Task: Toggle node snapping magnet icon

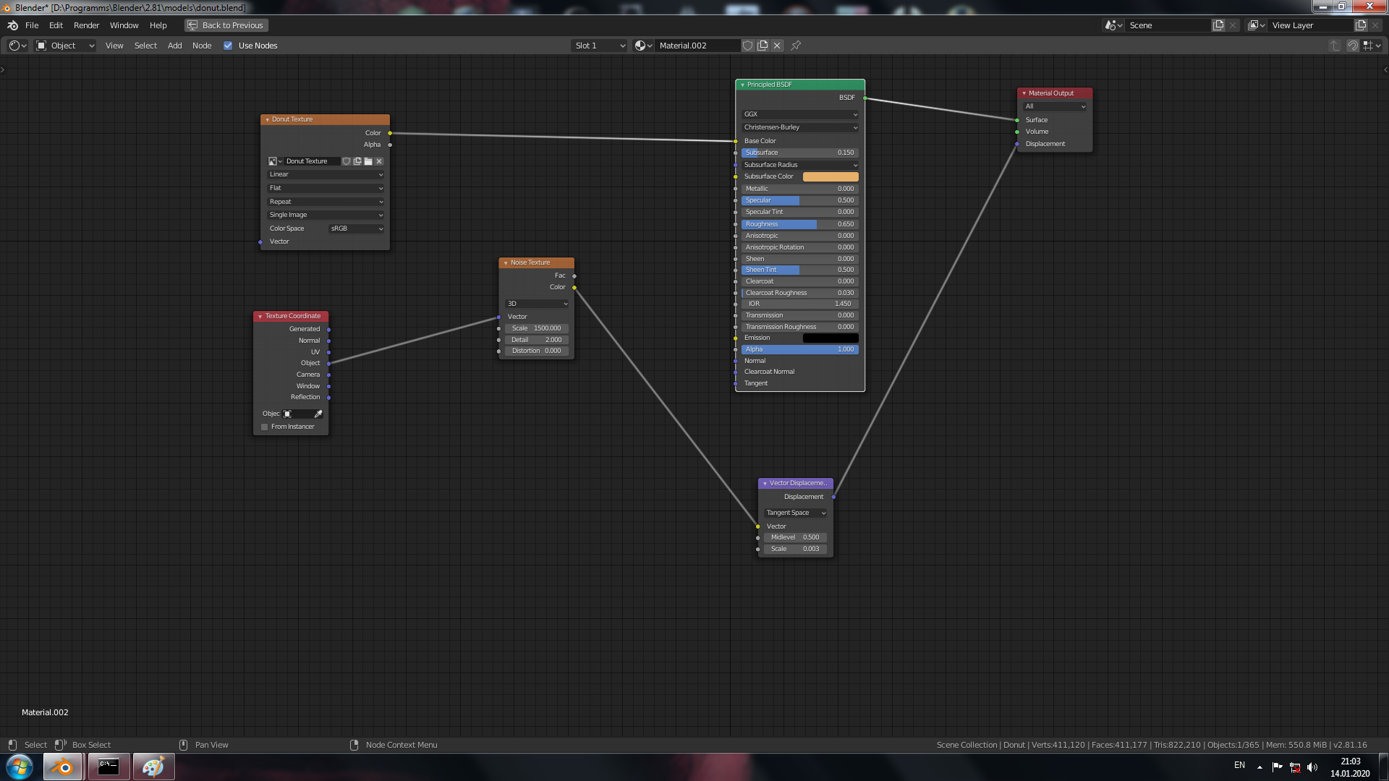Action: [x=1352, y=46]
